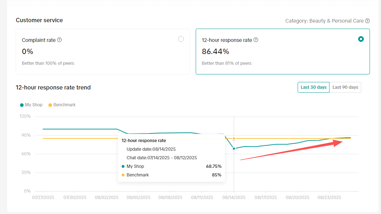Click the 08/05/2025 date on the x-axis
Image resolution: width=381 pixels, height=214 pixels.
coord(138,197)
